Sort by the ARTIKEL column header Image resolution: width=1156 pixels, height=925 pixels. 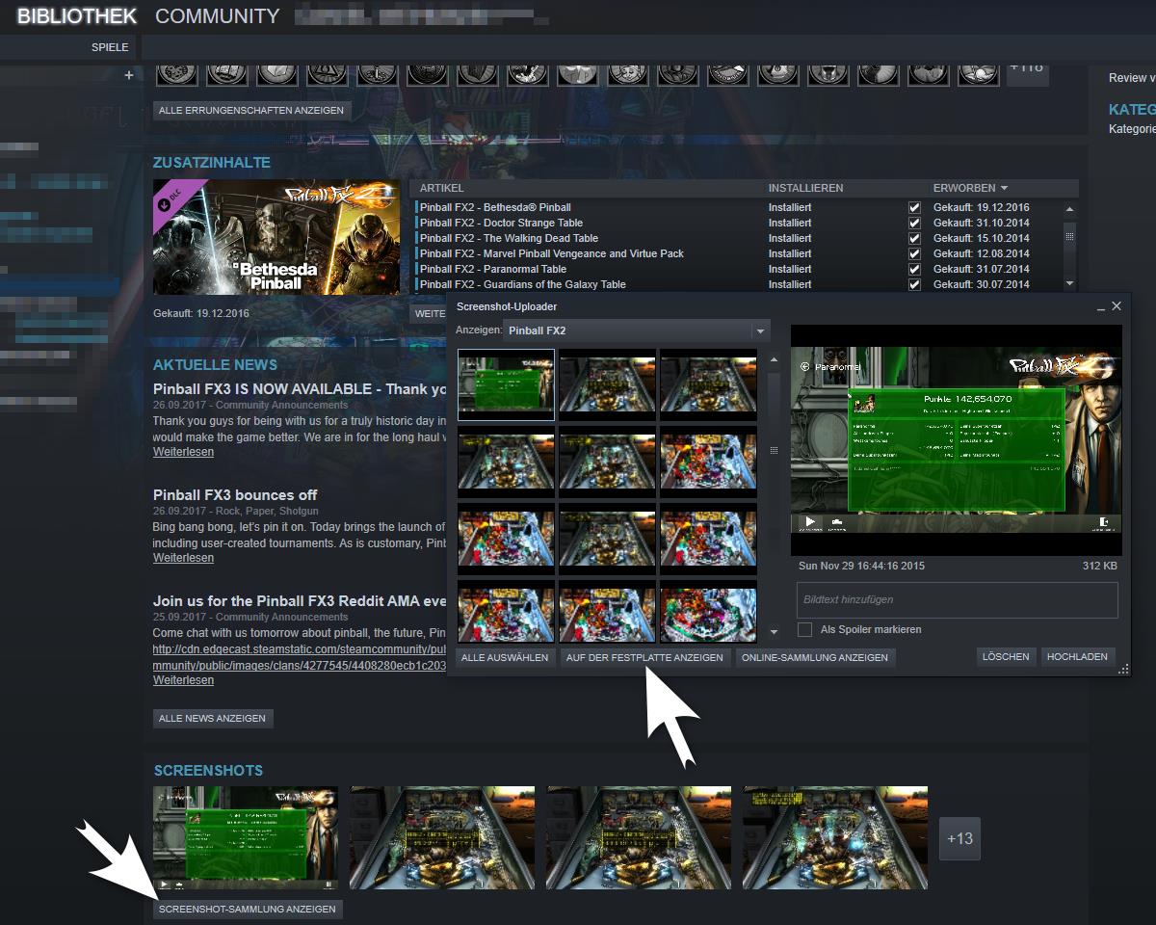click(x=441, y=188)
